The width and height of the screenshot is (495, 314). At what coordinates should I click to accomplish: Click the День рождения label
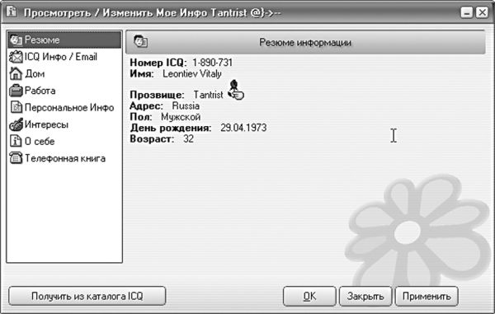click(x=171, y=128)
